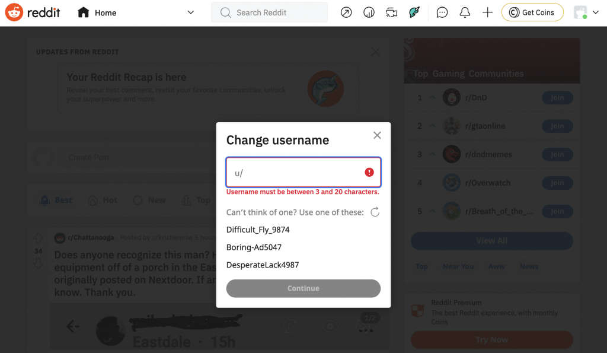The width and height of the screenshot is (607, 353).
Task: Open the notifications bell
Action: click(465, 12)
